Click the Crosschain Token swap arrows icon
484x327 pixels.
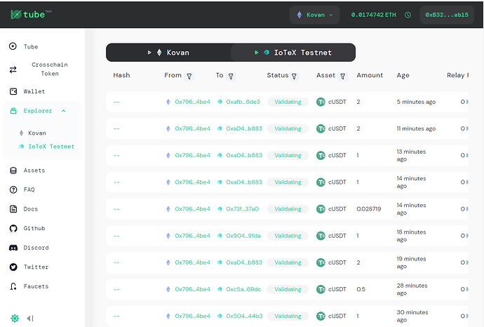[x=13, y=69]
